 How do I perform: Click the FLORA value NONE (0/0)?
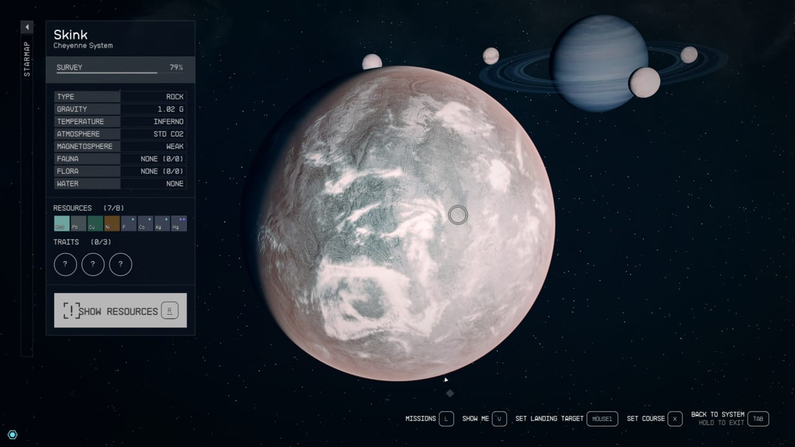coord(162,171)
